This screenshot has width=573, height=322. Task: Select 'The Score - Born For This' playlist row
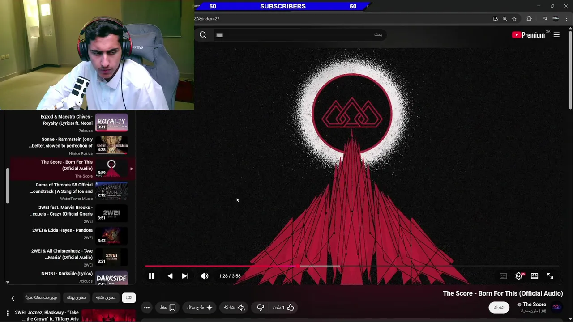click(x=72, y=169)
